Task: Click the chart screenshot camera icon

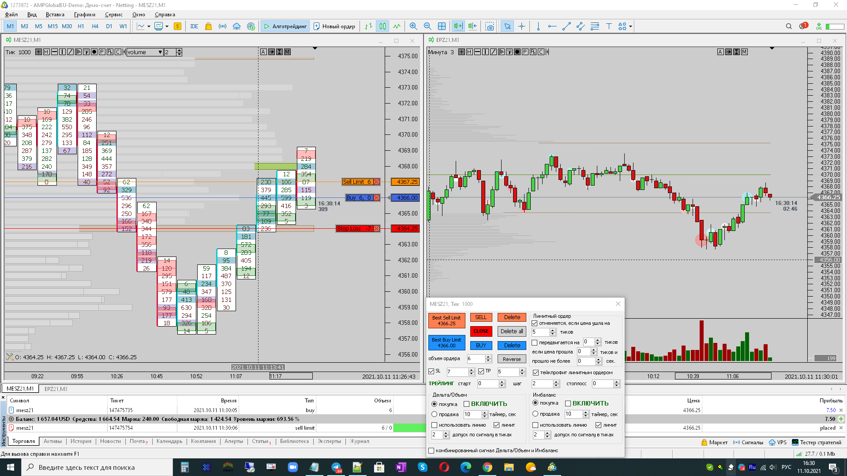Action: [489, 26]
